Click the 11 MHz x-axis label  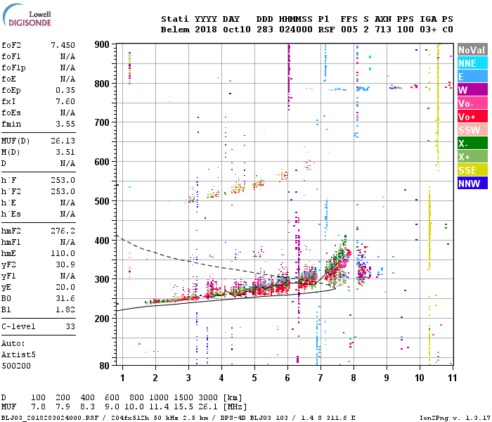pyautogui.click(x=452, y=378)
